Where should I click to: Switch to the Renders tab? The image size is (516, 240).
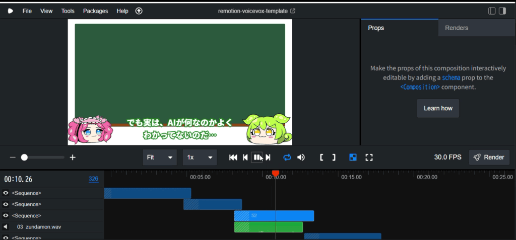[456, 28]
